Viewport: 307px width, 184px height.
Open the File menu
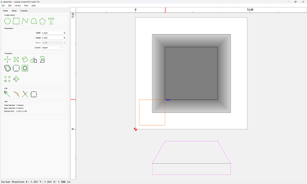coord(3,6)
